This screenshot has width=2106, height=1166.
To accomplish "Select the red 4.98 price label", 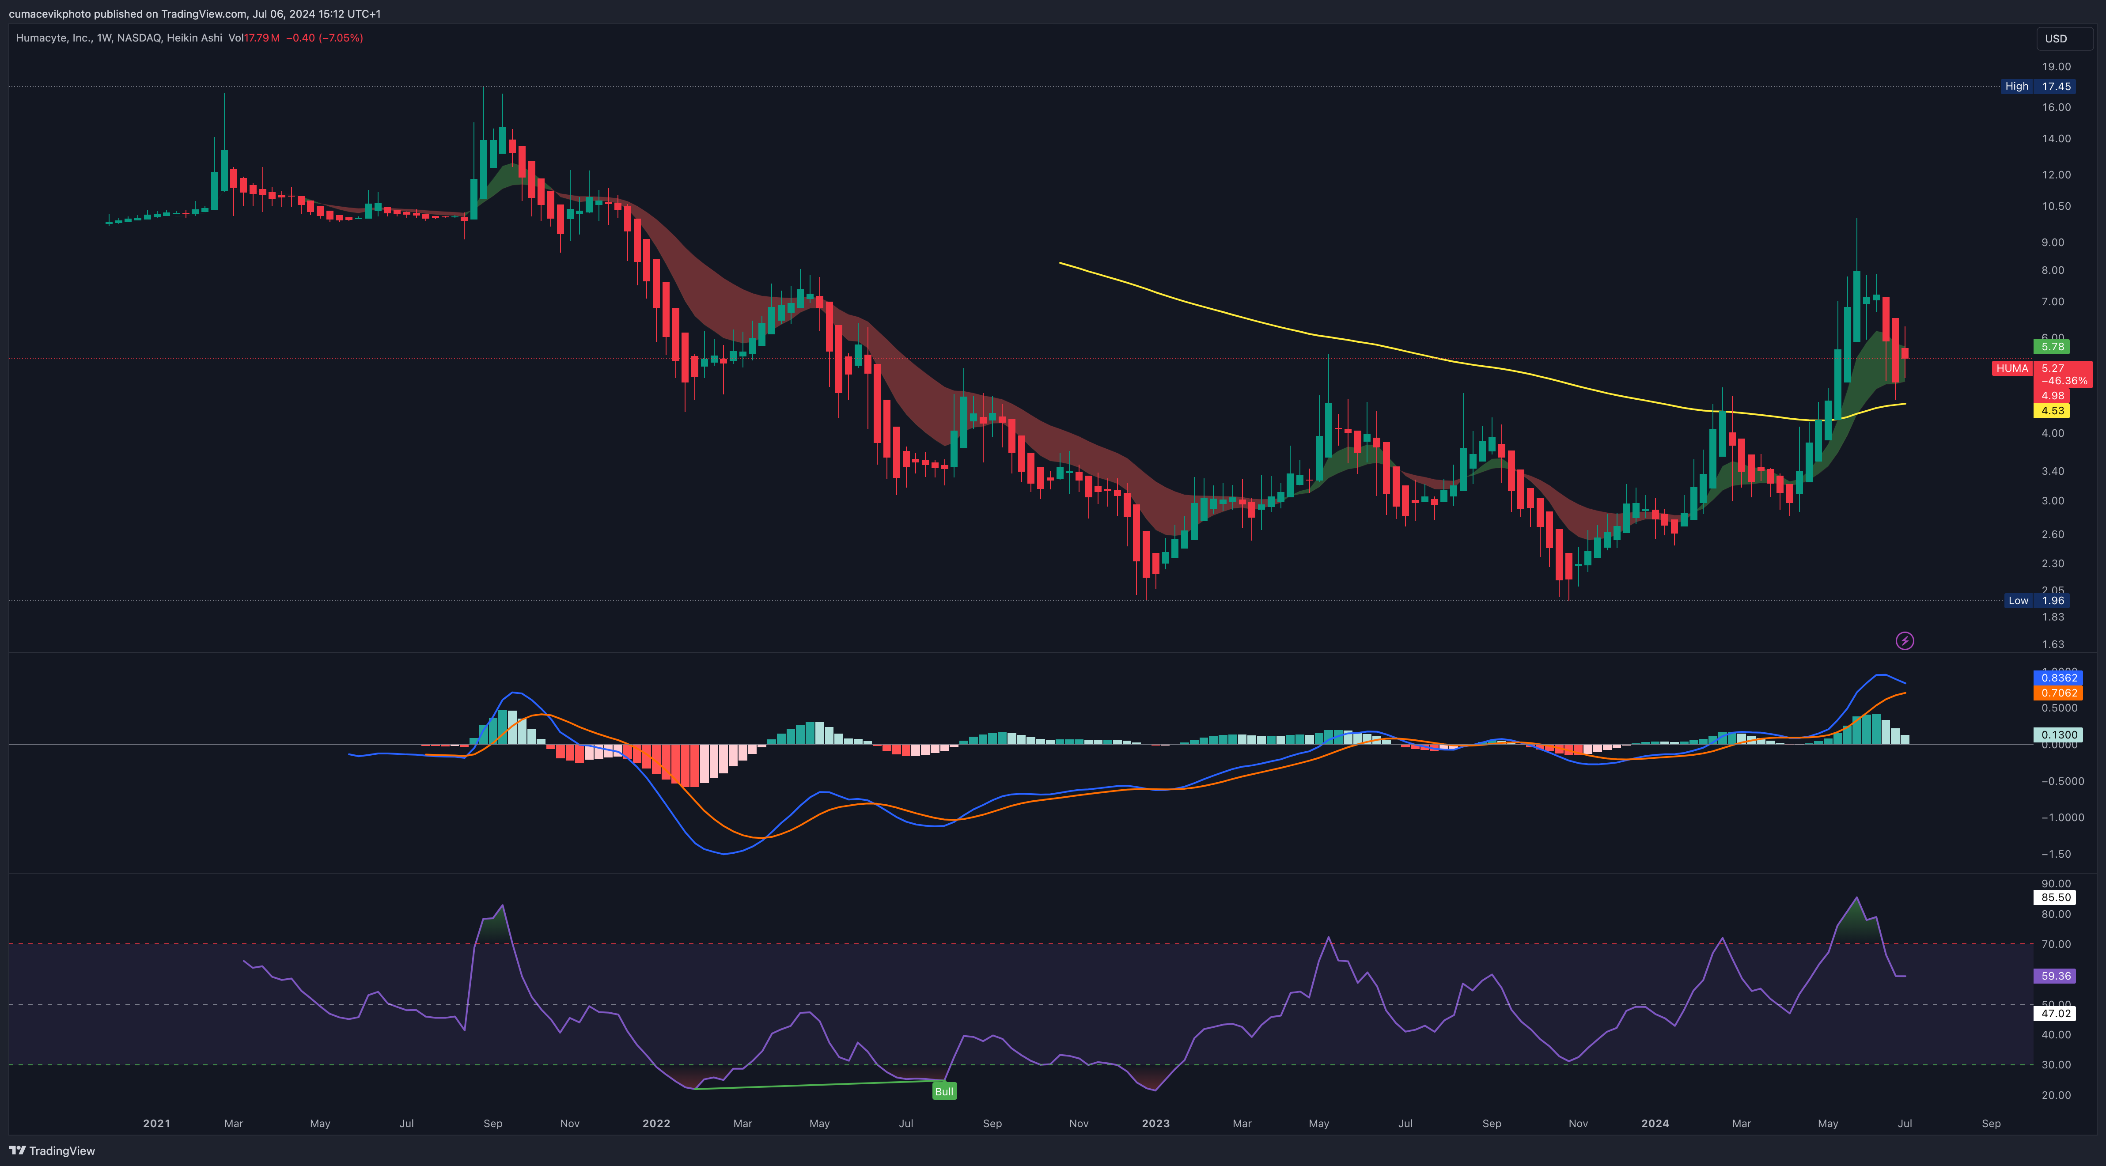I will (2052, 396).
